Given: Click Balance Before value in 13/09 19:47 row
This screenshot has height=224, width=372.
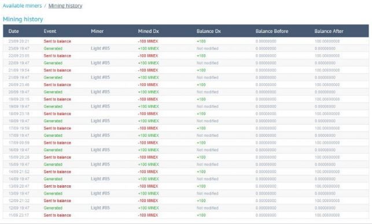Looking at the screenshot, I should 266,193.
